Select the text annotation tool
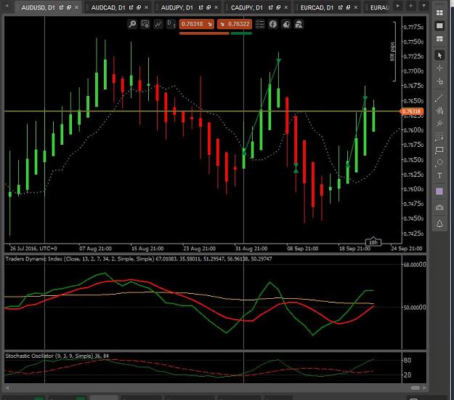 (x=439, y=175)
